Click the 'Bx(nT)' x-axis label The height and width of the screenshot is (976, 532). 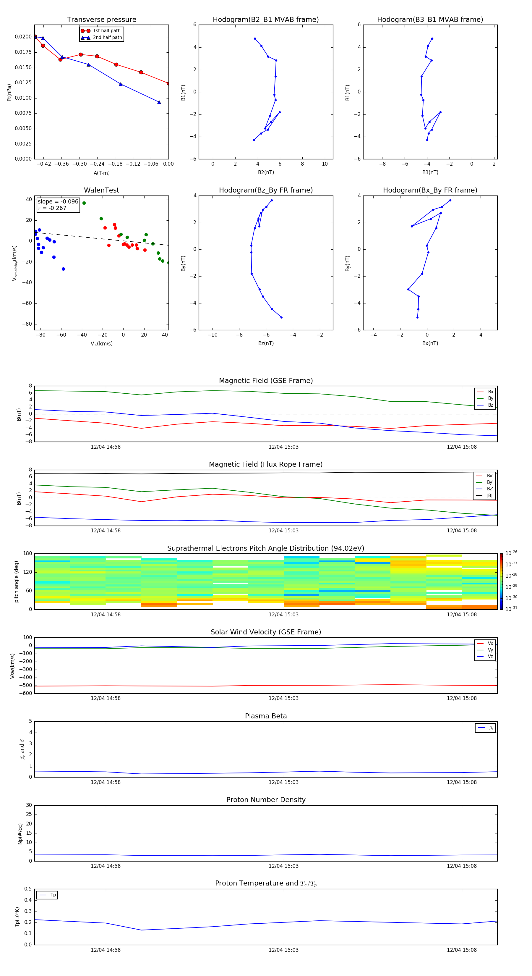point(430,343)
